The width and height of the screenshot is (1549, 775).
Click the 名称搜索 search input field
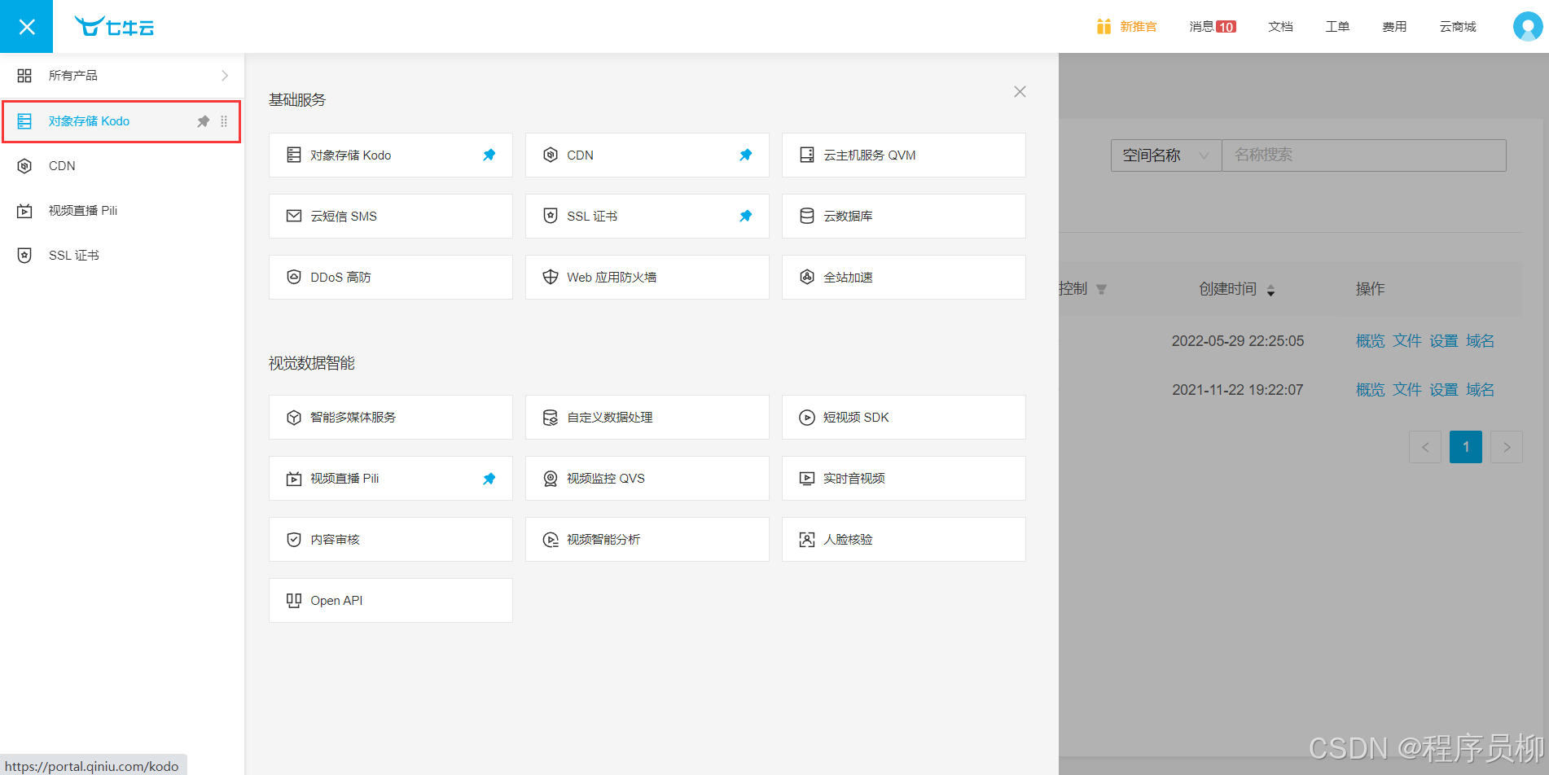(1364, 155)
